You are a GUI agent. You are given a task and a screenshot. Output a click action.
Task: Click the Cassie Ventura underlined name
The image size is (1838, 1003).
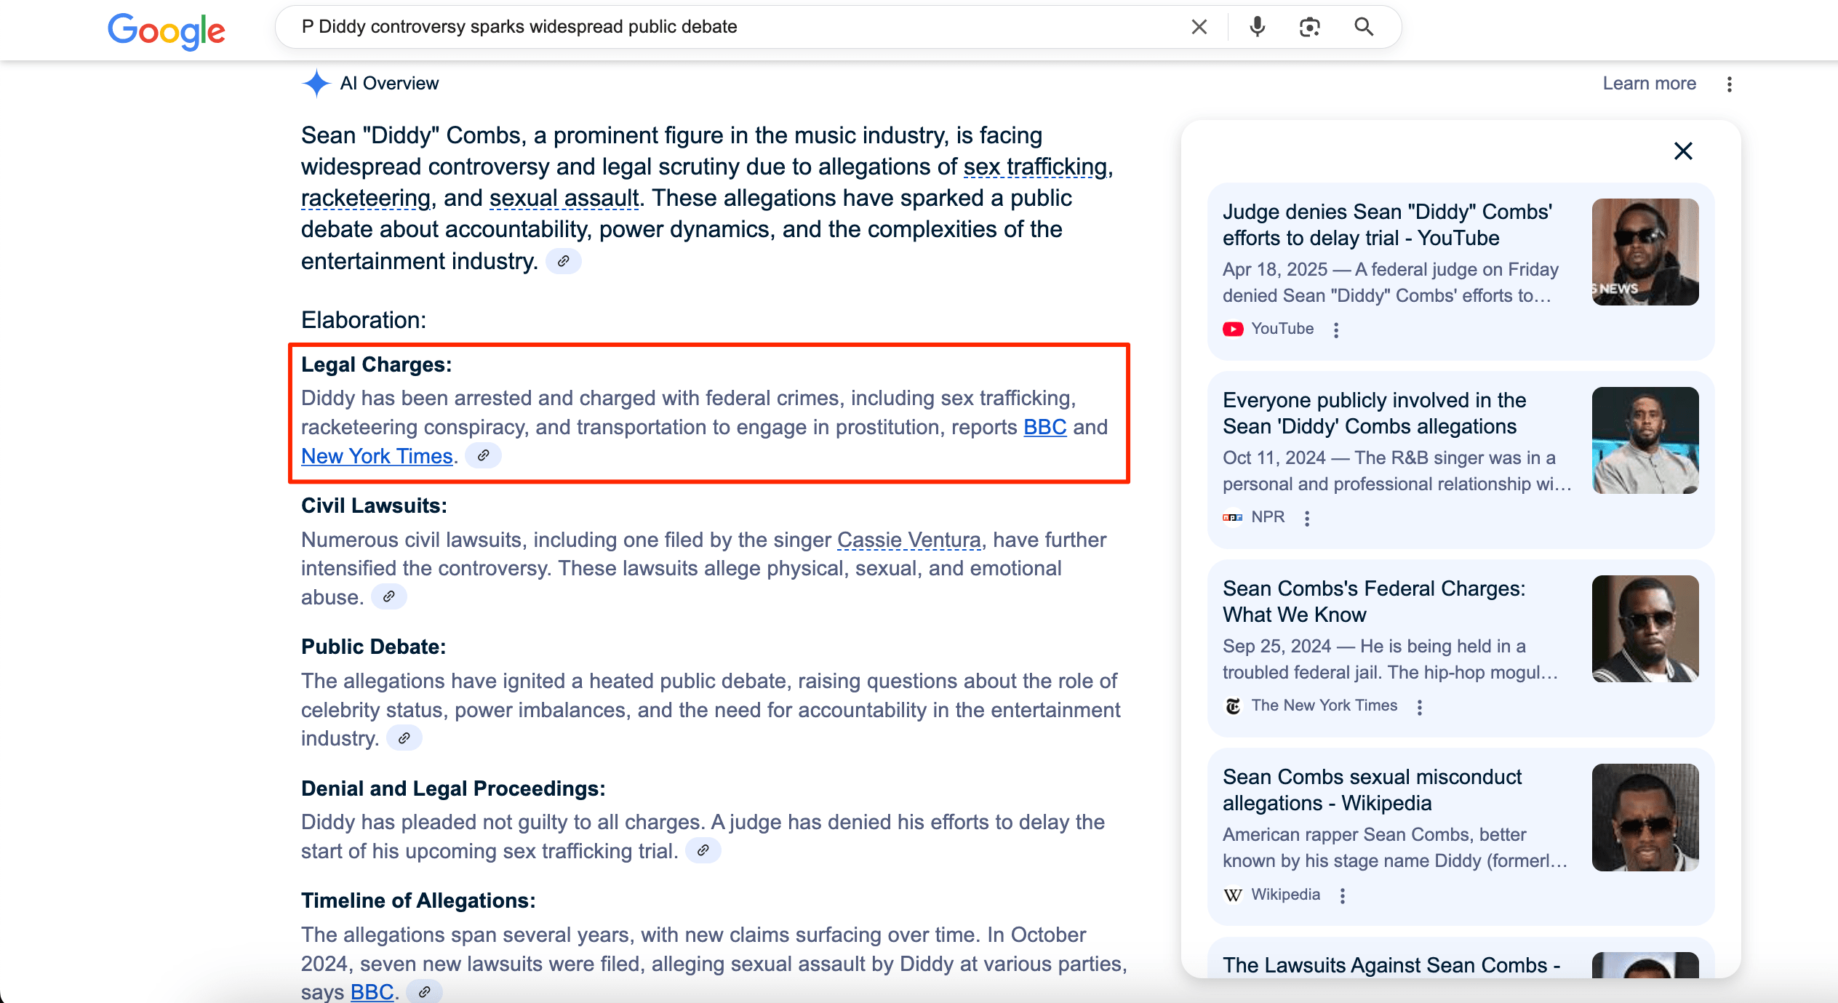(908, 540)
